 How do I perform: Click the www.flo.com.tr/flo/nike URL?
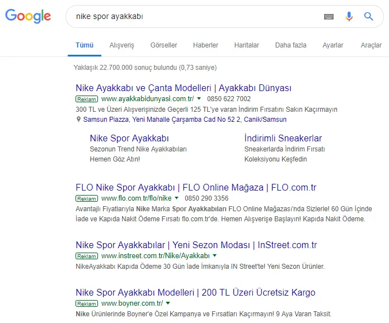pos(136,198)
